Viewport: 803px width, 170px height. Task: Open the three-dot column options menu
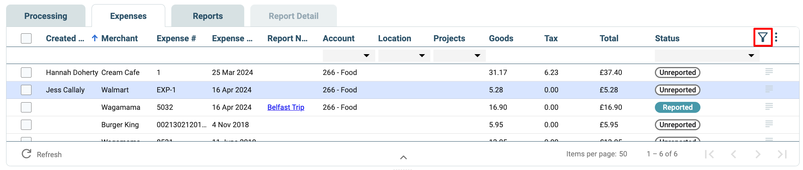pos(776,37)
